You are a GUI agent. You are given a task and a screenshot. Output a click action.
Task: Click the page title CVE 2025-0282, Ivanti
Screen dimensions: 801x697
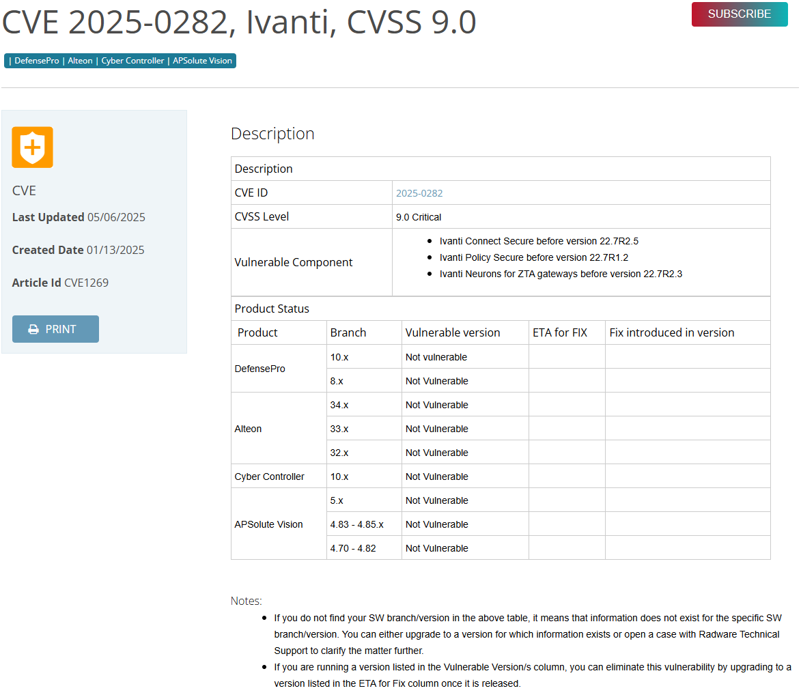(x=239, y=22)
